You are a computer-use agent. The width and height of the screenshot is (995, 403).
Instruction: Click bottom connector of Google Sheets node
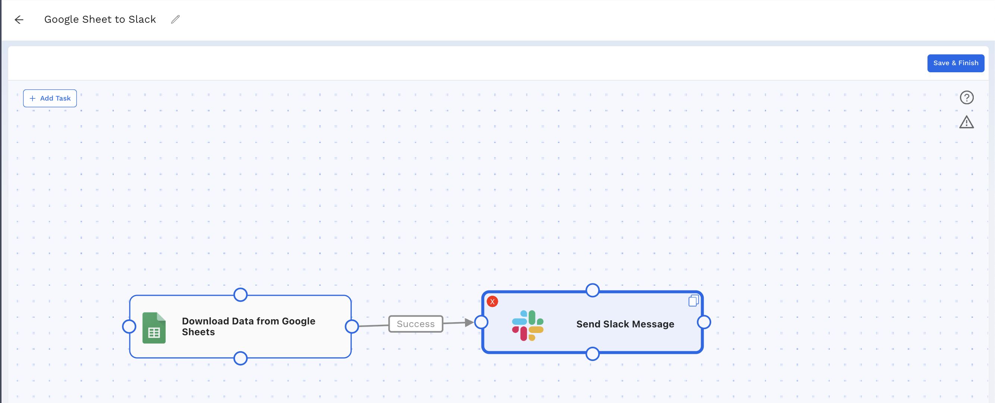pyautogui.click(x=240, y=358)
